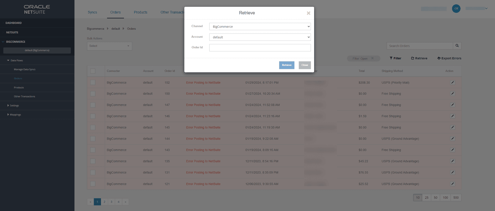Viewport: 495px width, 211px height.
Task: Switch to the Other Transactions tab
Action: [172, 12]
